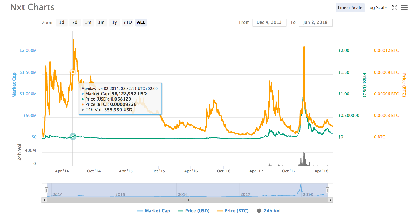Toggle Market Cap series in legend
This screenshot has height=215, width=415.
(154, 211)
